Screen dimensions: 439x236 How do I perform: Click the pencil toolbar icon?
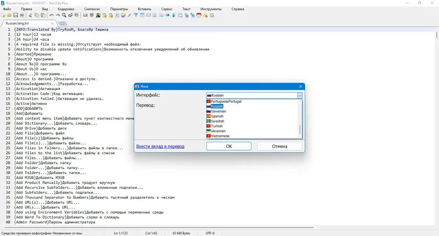coord(130,15)
